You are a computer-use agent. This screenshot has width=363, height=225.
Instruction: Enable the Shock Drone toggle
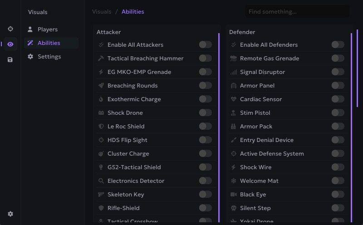[205, 112]
